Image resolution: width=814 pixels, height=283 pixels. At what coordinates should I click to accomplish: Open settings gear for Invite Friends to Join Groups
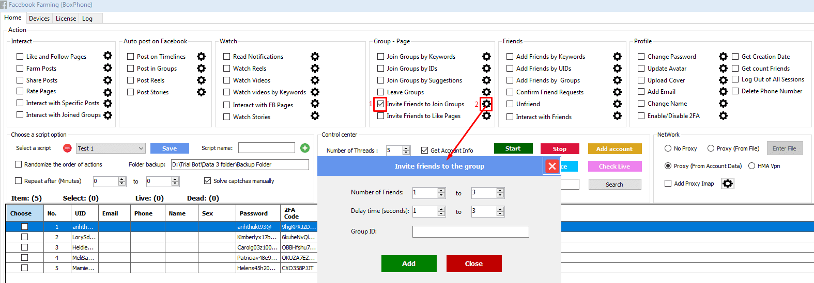click(486, 104)
